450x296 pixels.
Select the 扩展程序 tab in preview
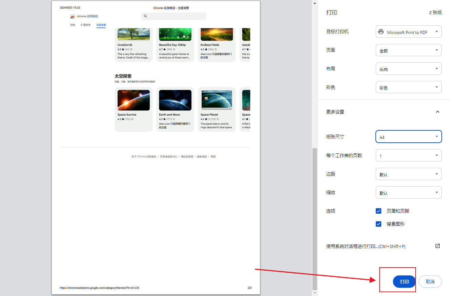click(86, 25)
